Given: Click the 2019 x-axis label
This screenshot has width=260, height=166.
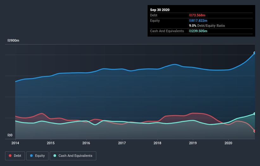Looking at the screenshot, I should click(193, 143).
